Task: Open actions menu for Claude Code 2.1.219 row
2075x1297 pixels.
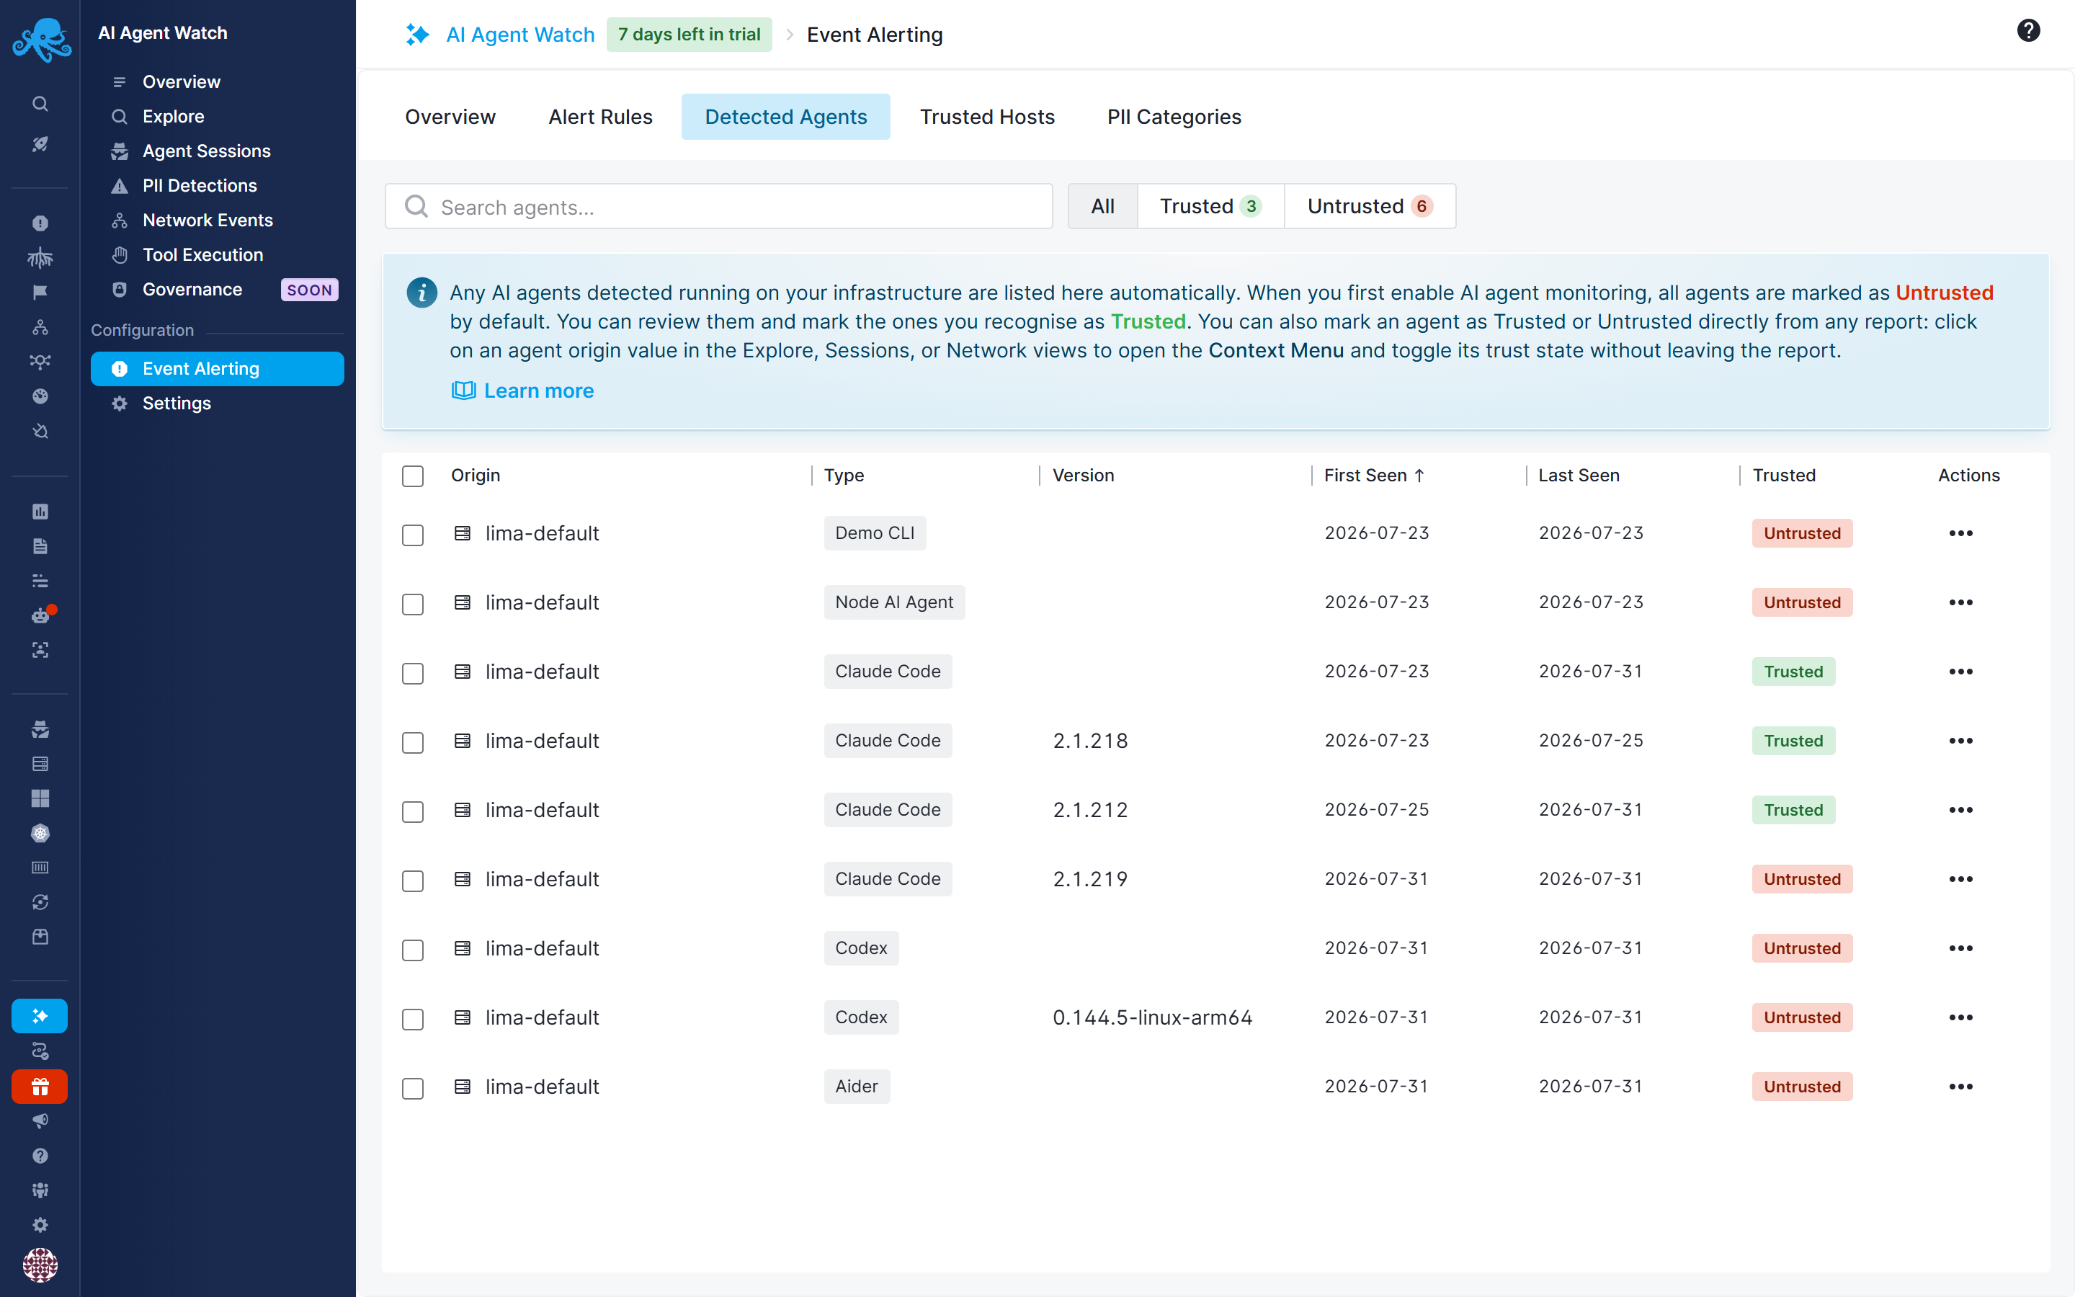Action: (1960, 879)
